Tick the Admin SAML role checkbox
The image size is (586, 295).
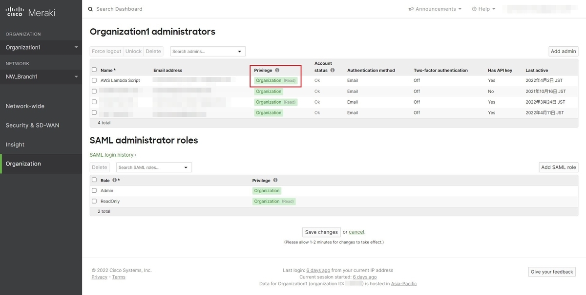coord(94,191)
